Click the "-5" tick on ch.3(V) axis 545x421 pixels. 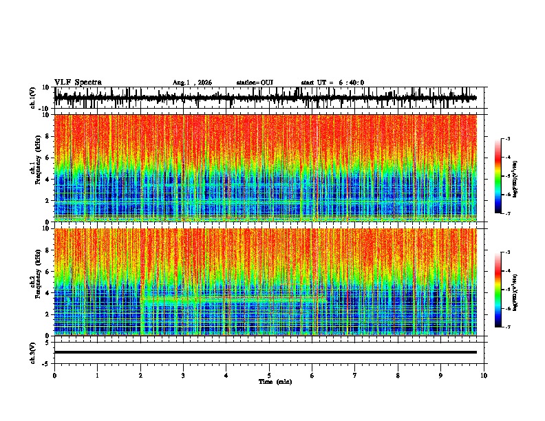(47, 363)
